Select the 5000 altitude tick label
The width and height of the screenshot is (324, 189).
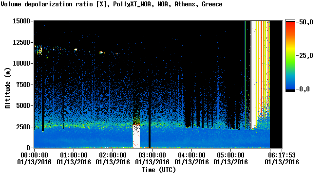point(23,105)
